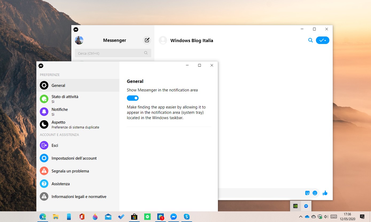The image size is (371, 222).
Task: Click the question mark Assistenza icon
Action: click(44, 184)
